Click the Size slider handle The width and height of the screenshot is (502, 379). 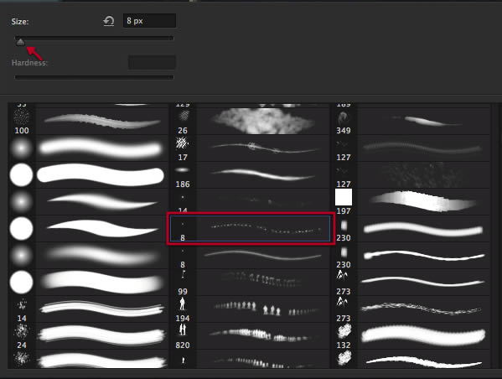[x=20, y=42]
